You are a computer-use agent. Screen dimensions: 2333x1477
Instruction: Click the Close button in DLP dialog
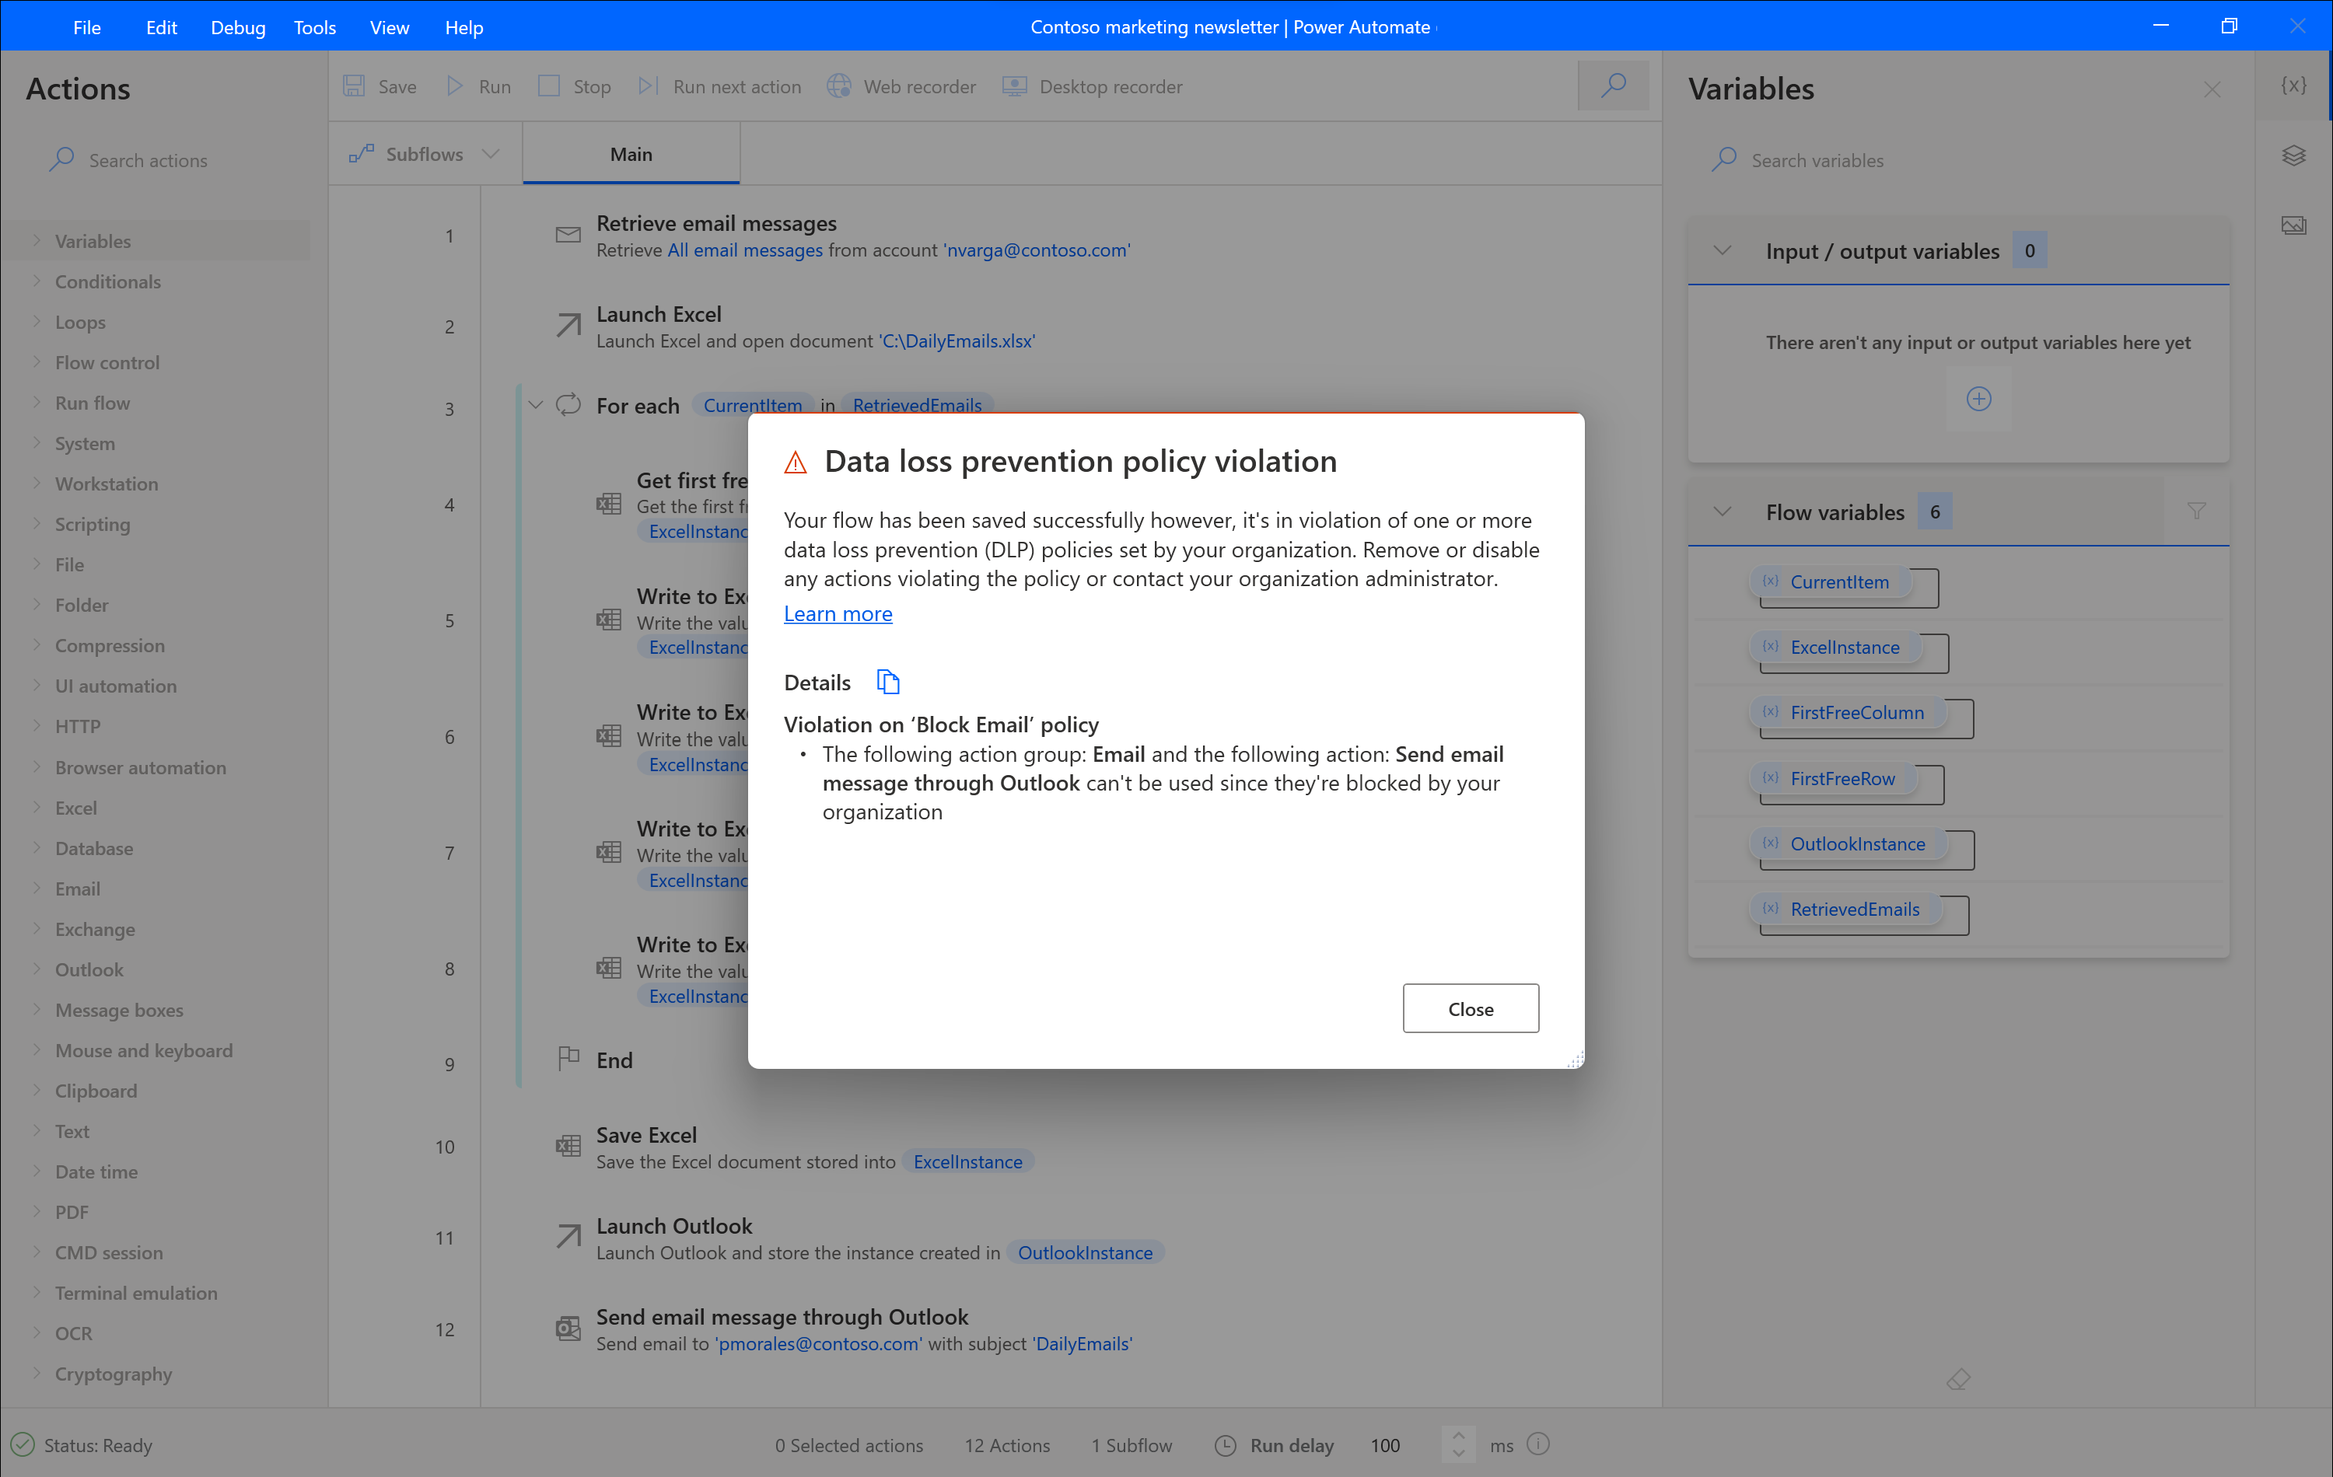(x=1471, y=1008)
